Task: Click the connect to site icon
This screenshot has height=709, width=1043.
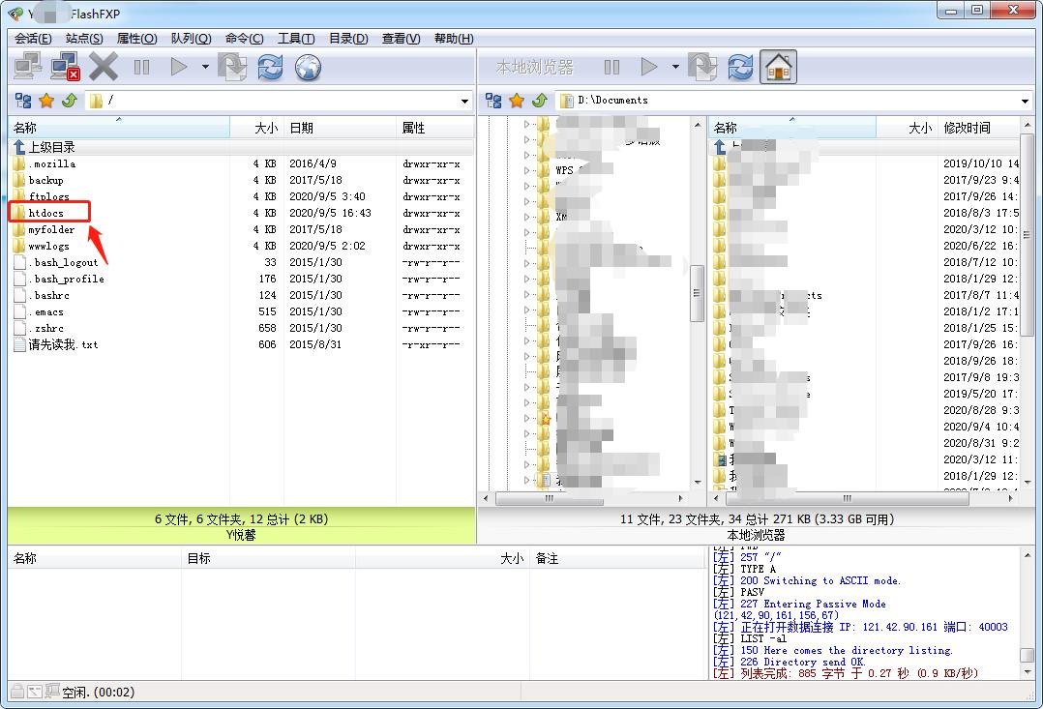Action: [28, 67]
